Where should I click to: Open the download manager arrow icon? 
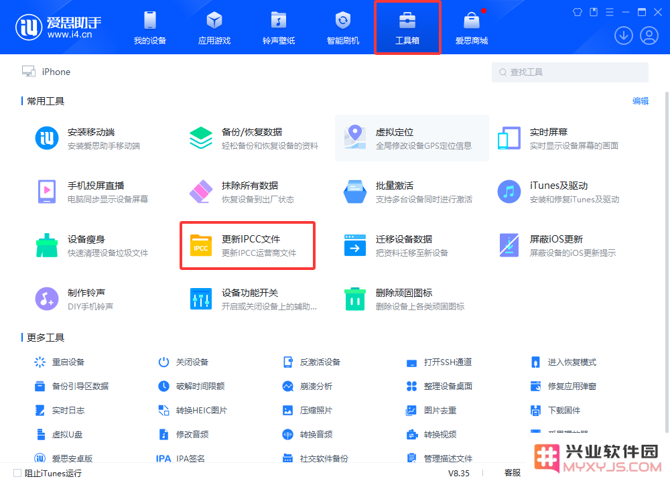pos(623,36)
